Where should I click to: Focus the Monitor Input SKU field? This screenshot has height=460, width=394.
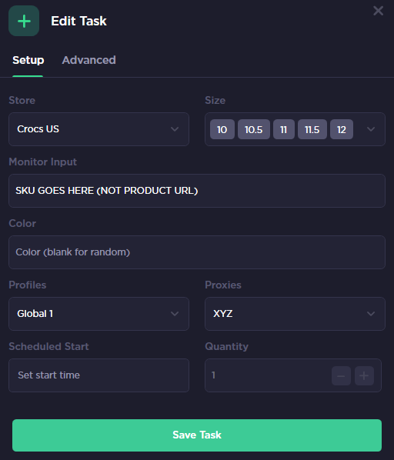click(x=197, y=191)
